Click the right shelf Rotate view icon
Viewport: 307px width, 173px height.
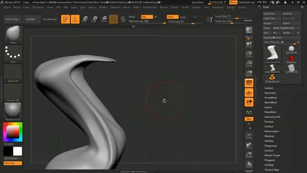pyautogui.click(x=249, y=164)
